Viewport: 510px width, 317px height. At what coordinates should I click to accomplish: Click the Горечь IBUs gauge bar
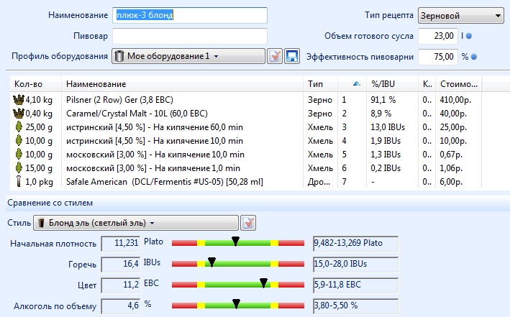tap(237, 264)
